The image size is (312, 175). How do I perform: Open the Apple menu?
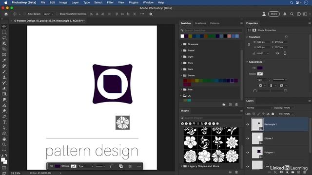6,2
